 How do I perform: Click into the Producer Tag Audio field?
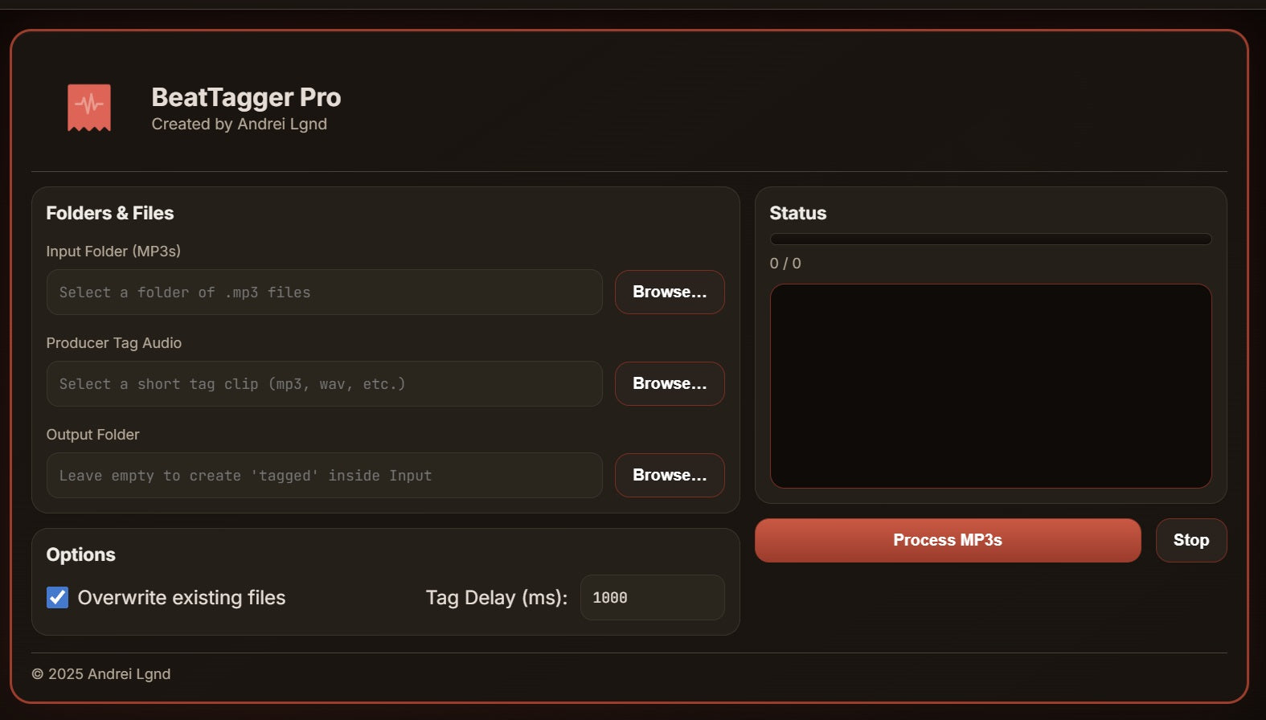coord(324,384)
